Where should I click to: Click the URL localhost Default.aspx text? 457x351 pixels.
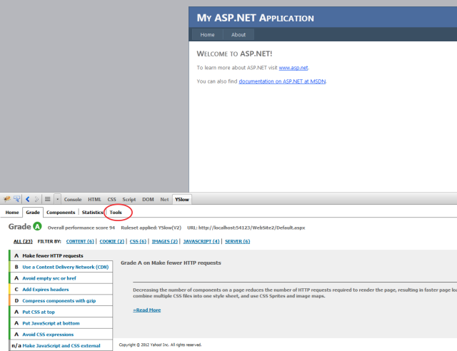[246, 228]
